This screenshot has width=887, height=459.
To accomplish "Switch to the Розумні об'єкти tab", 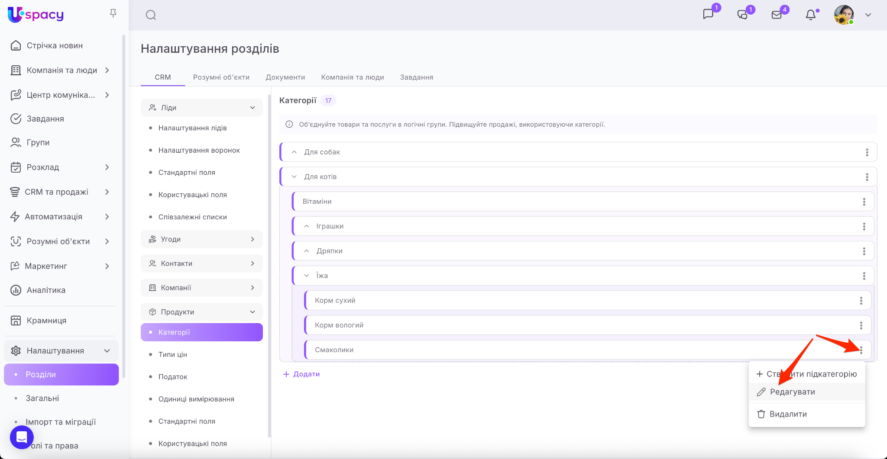I will [221, 77].
